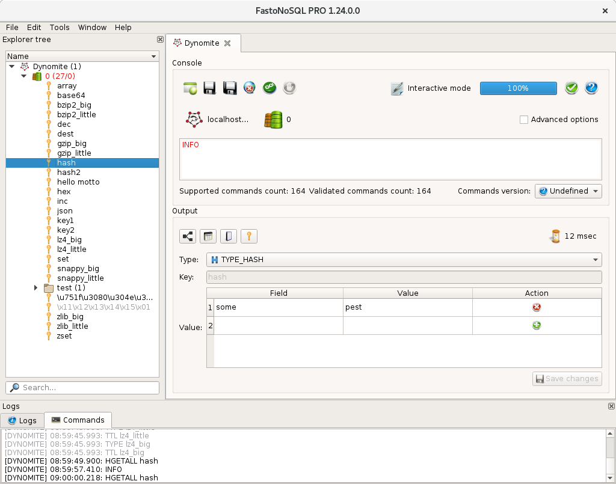
Task: Open the TYPE_HASH type dropdown
Action: point(404,260)
